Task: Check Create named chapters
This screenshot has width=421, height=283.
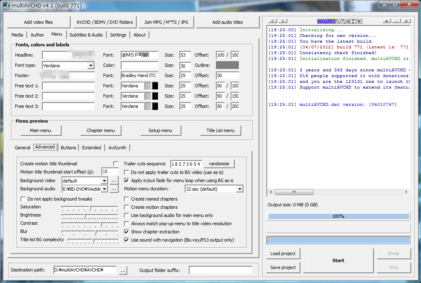Action: pos(126,199)
